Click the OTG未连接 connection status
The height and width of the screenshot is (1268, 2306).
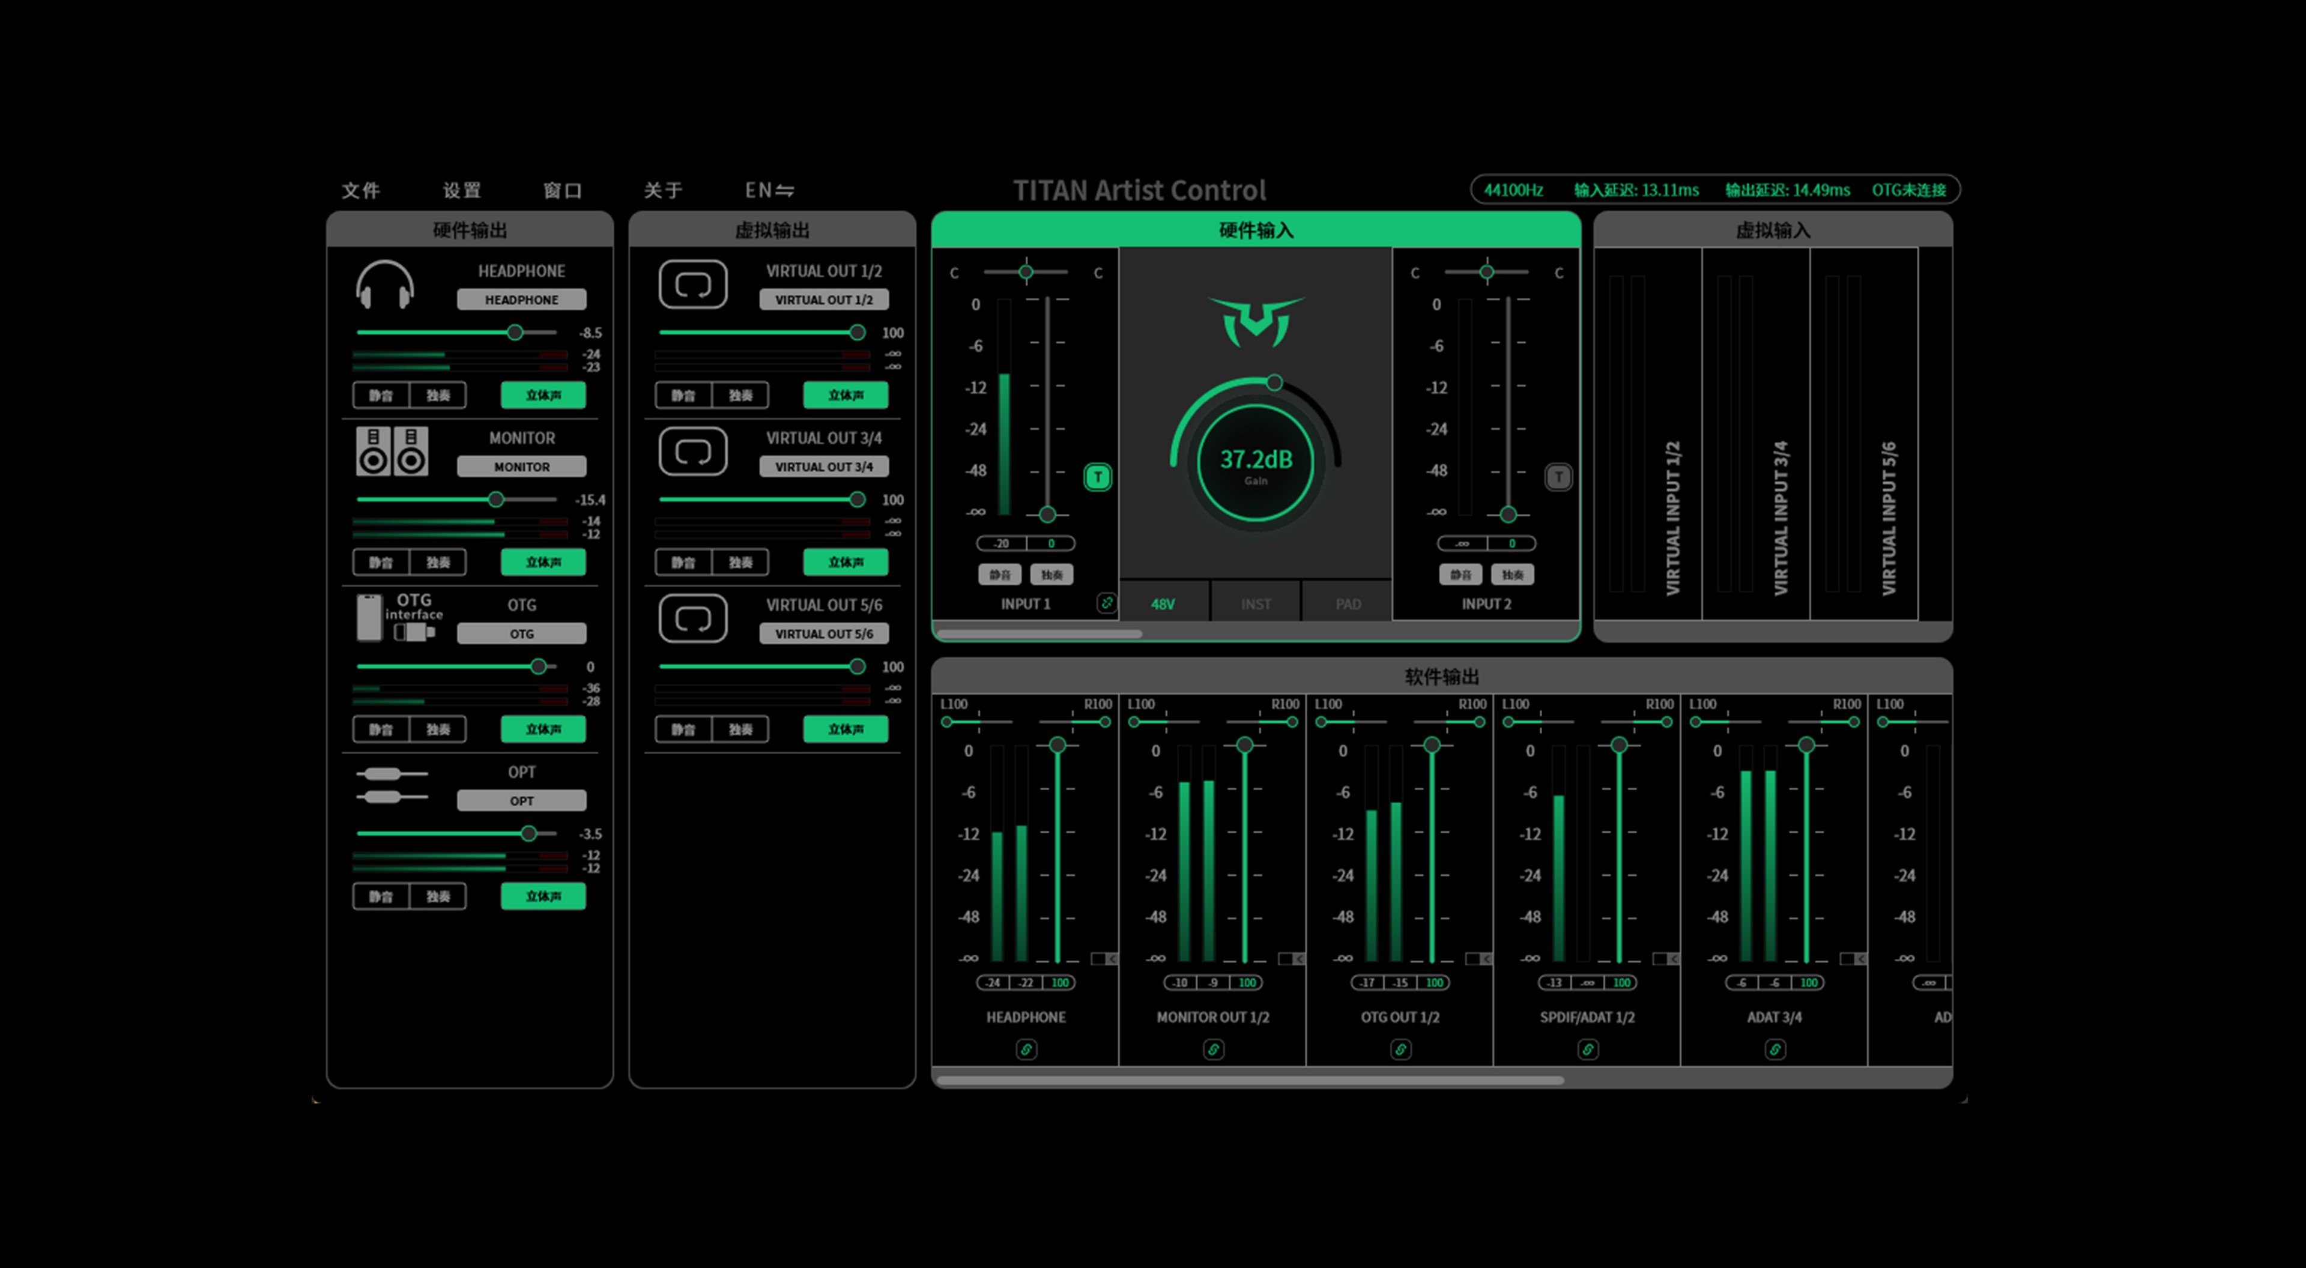(x=1908, y=190)
